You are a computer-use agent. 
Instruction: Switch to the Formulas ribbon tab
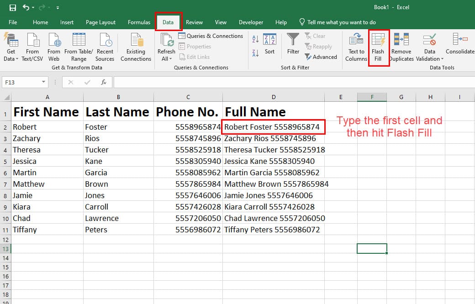[139, 22]
